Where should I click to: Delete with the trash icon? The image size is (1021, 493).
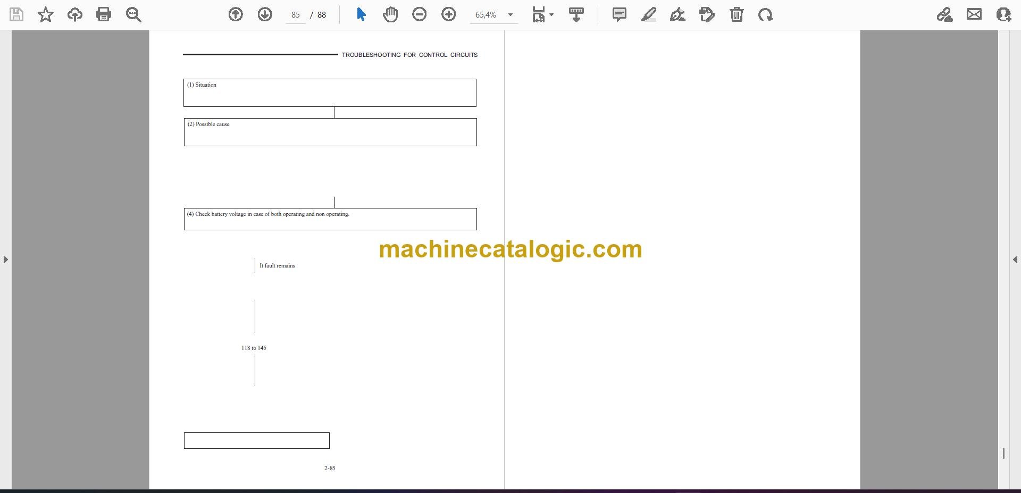click(737, 14)
